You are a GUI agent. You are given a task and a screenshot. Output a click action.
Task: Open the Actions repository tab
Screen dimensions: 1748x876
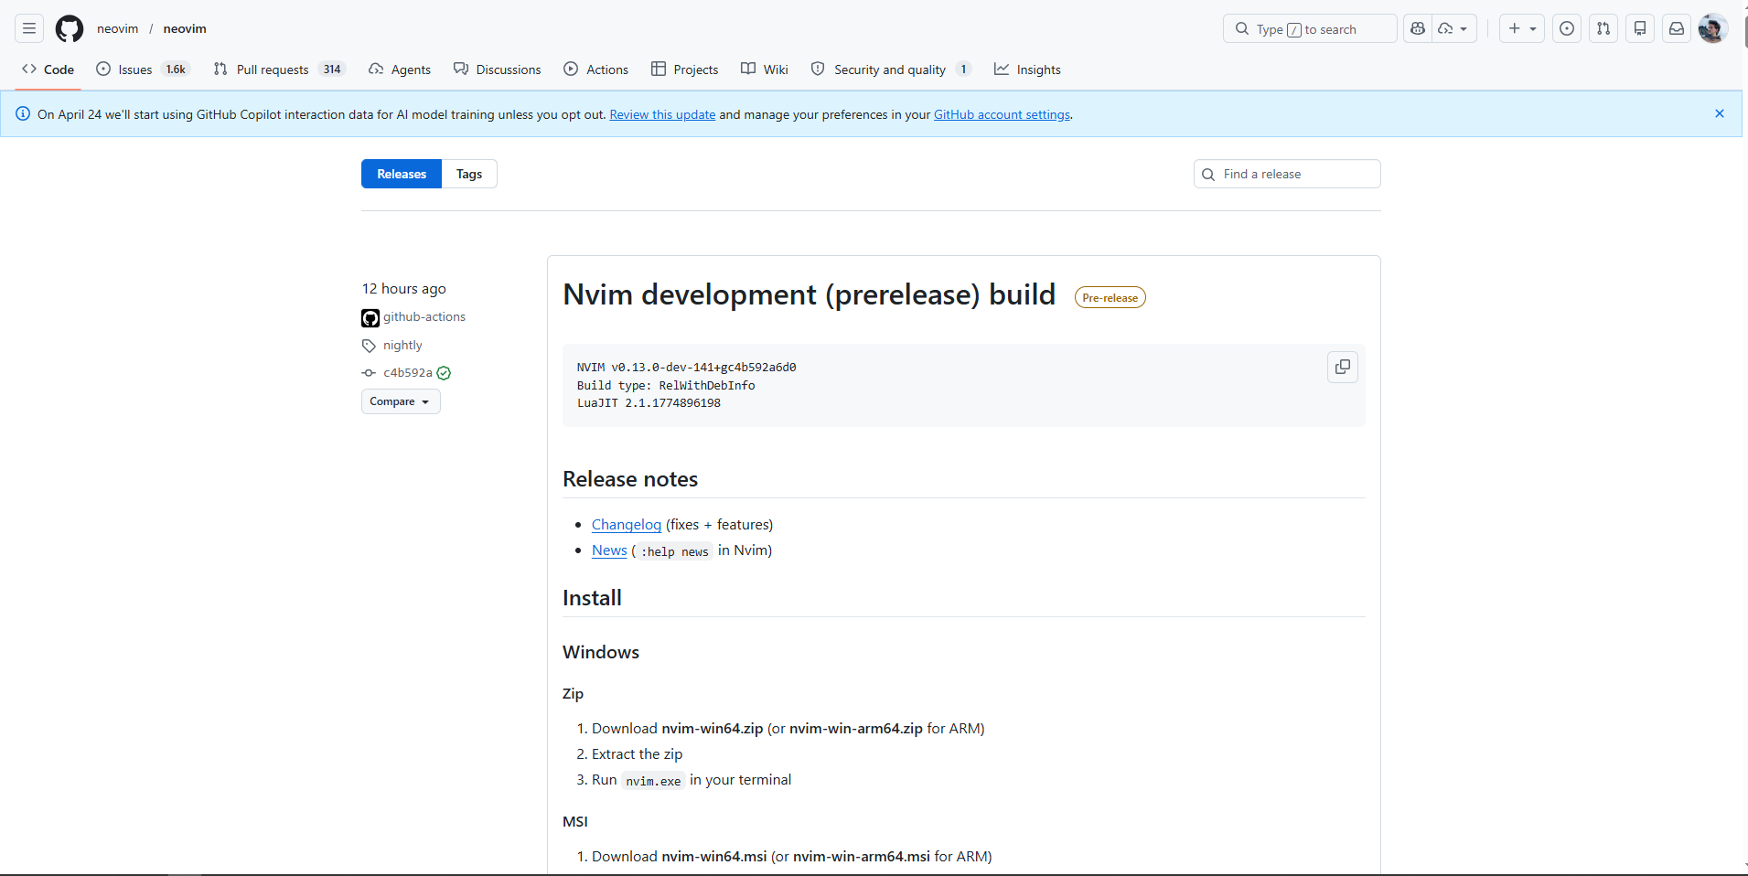(596, 69)
